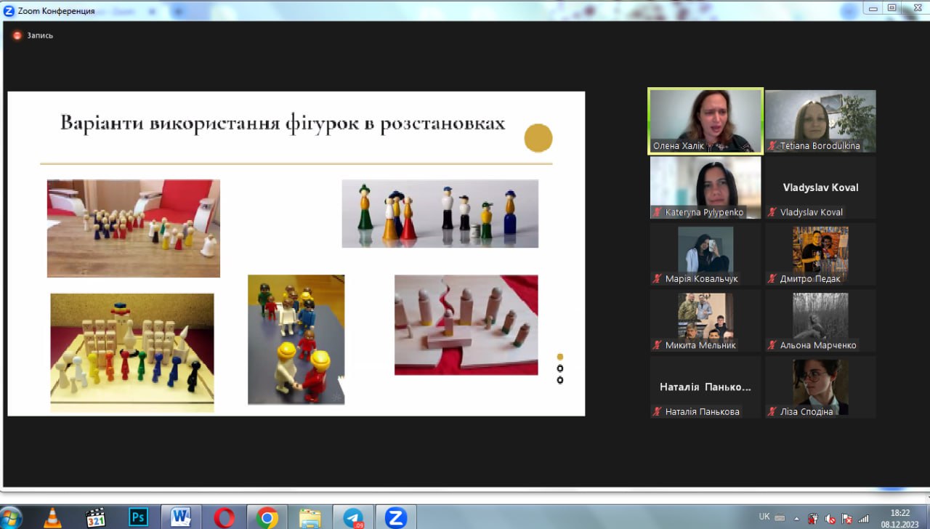Image resolution: width=930 pixels, height=529 pixels.
Task: Click the network signal tray icon
Action: 863,518
